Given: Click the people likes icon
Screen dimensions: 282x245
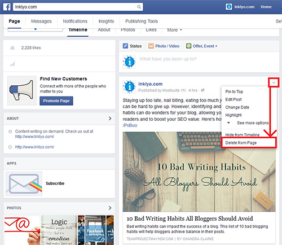Looking at the screenshot, I should tap(12, 48).
